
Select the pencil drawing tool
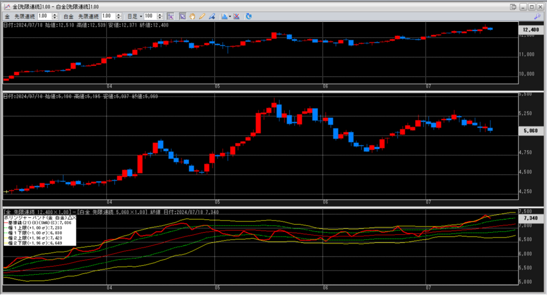[202, 17]
